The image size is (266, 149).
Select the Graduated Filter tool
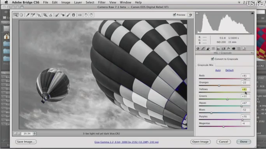pos(73,15)
